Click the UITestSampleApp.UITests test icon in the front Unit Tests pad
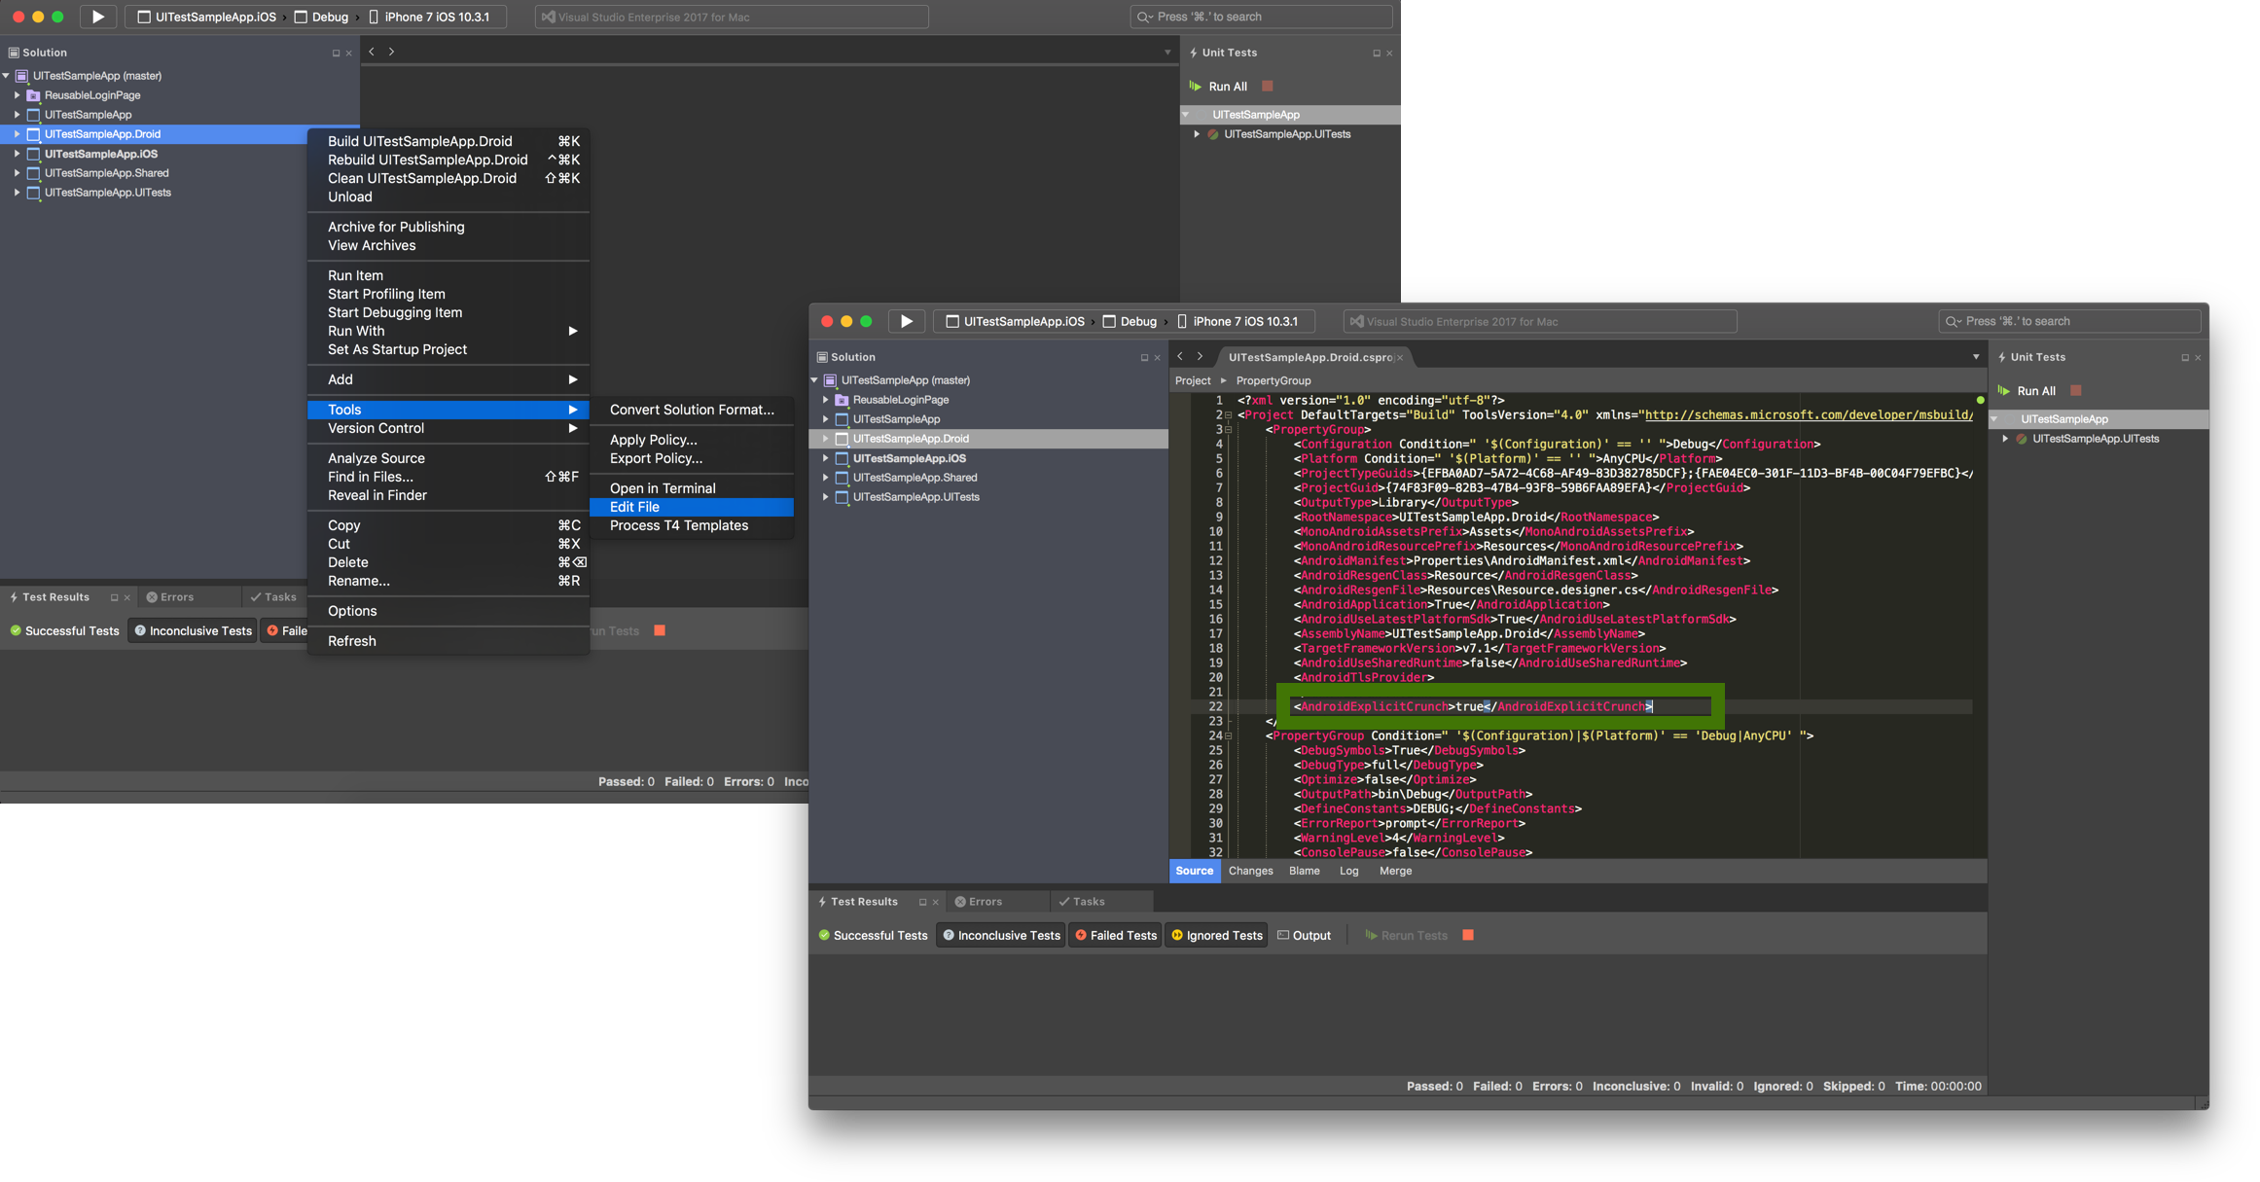2260x1182 pixels. pyautogui.click(x=2022, y=439)
